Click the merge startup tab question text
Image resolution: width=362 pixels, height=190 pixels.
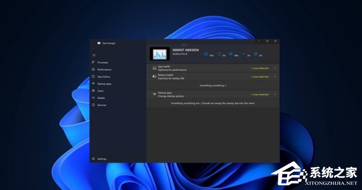coord(213,103)
